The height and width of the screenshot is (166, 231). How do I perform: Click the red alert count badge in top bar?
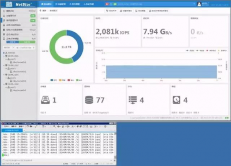[x=107, y=4]
